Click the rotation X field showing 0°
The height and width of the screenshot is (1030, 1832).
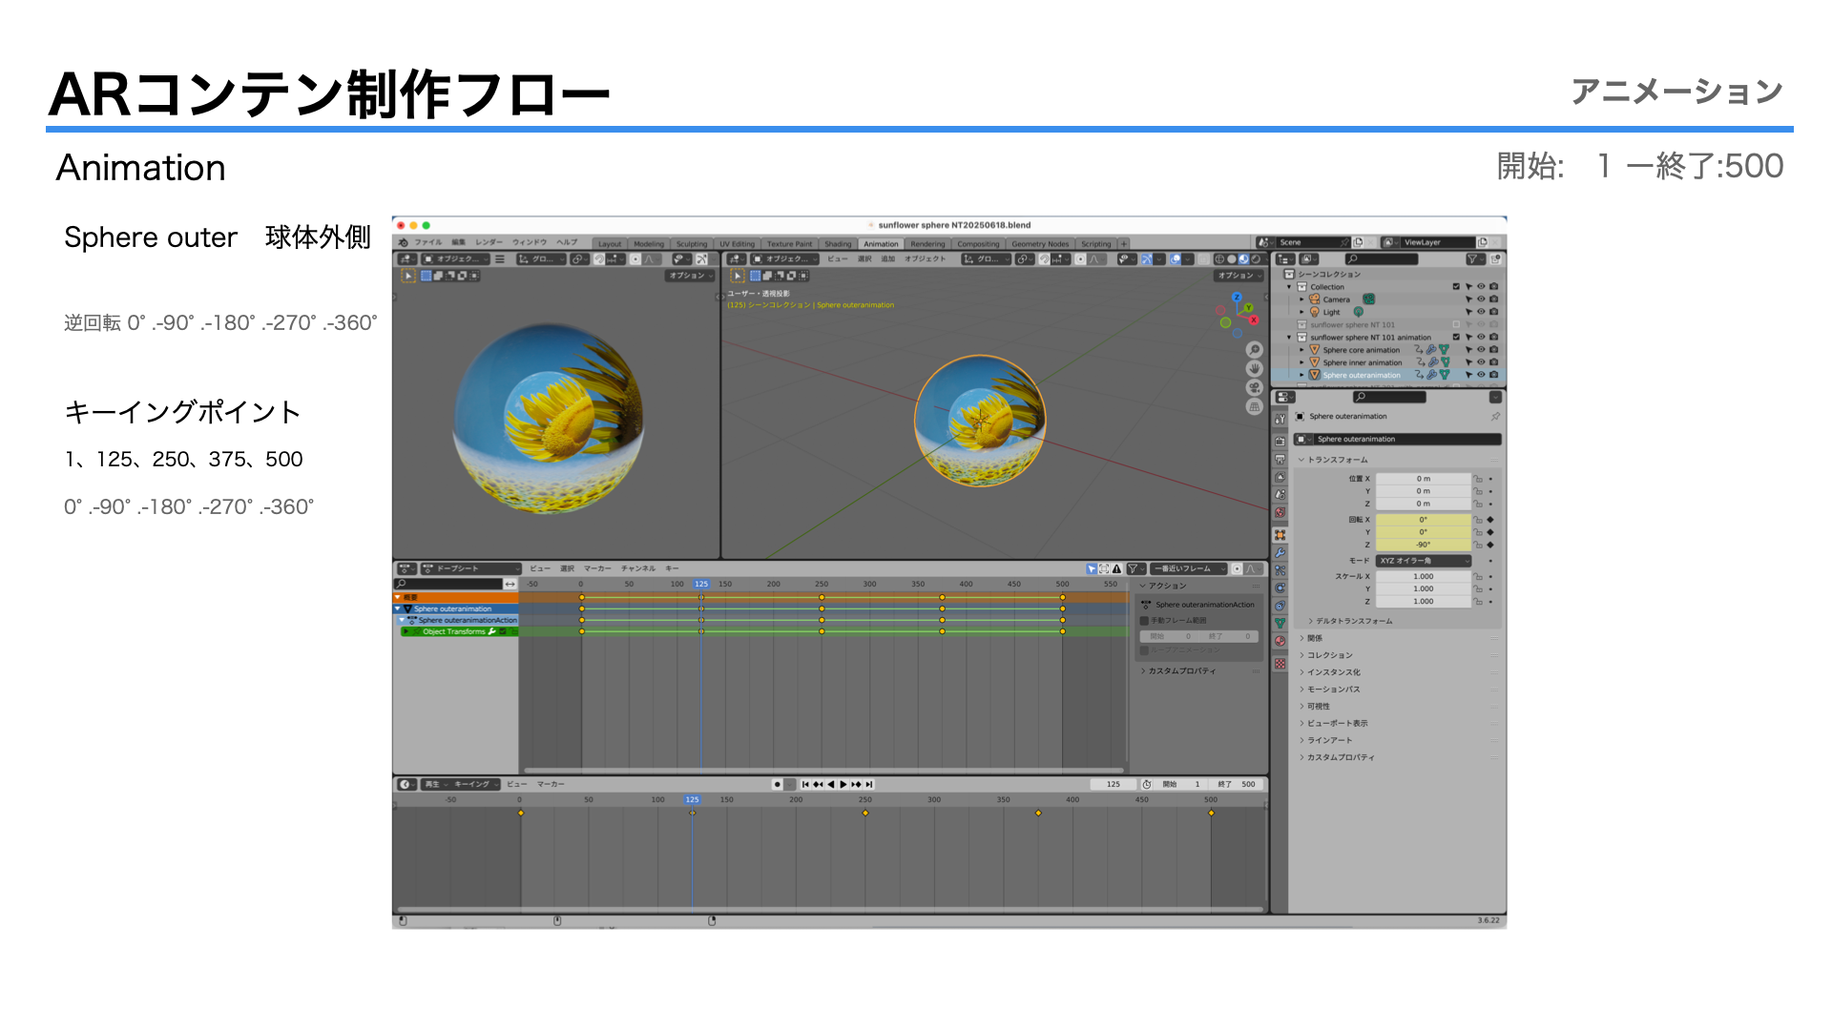[1423, 520]
